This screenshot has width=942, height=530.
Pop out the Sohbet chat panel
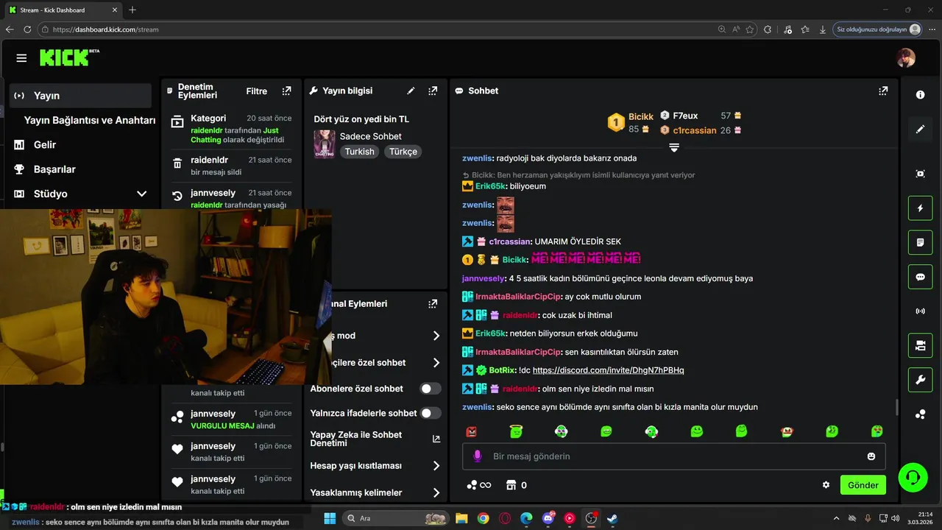click(x=883, y=91)
